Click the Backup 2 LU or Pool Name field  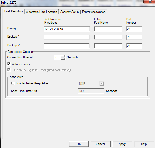pyautogui.click(x=108, y=46)
